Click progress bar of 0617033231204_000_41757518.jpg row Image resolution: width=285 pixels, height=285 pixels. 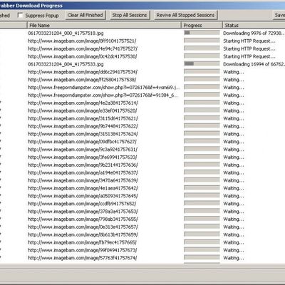coord(202,33)
